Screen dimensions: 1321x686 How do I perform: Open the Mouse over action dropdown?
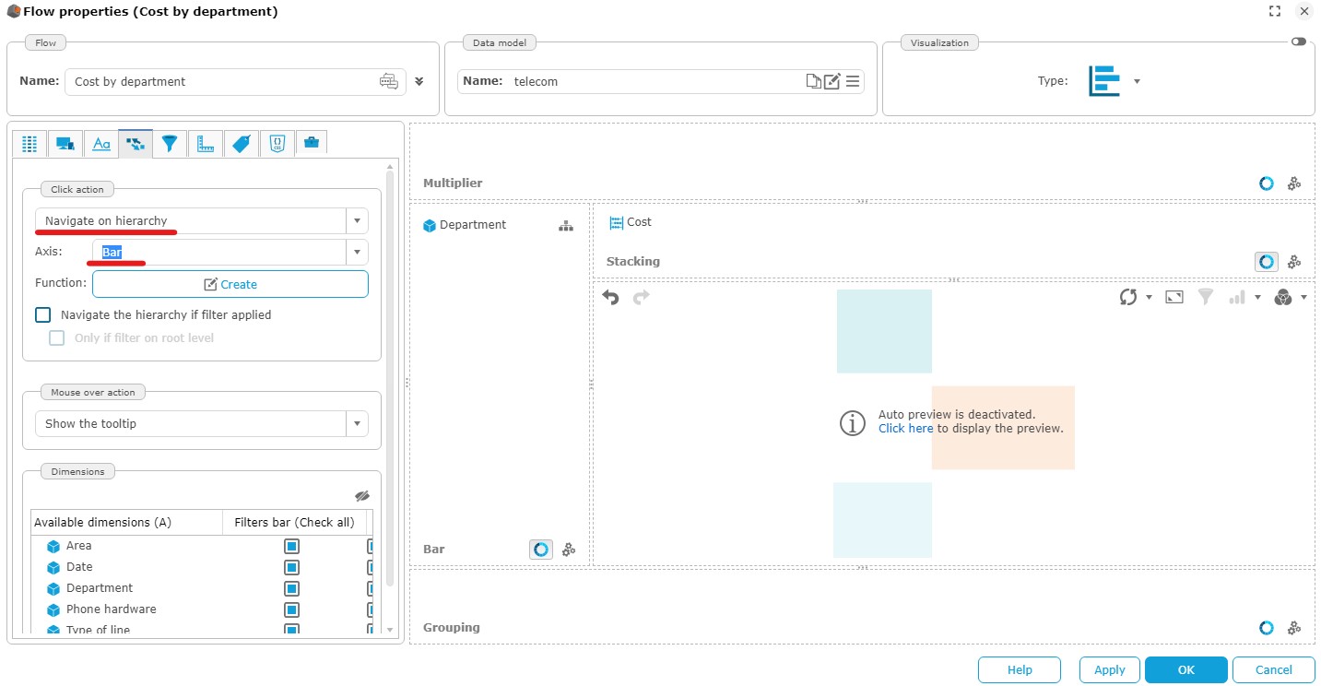pos(357,424)
